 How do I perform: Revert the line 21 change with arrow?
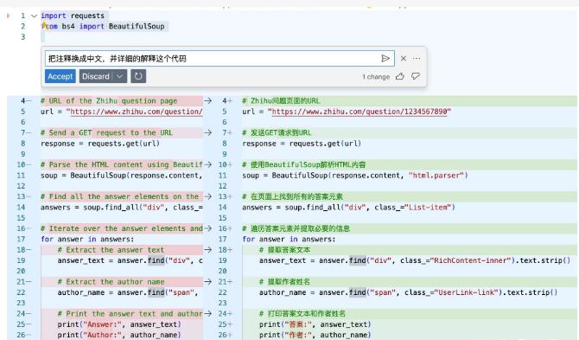click(208, 282)
